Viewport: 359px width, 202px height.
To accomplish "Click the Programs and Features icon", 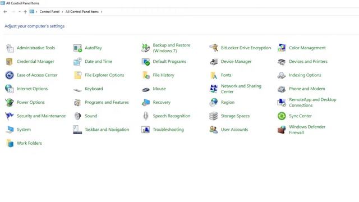I will [77, 102].
